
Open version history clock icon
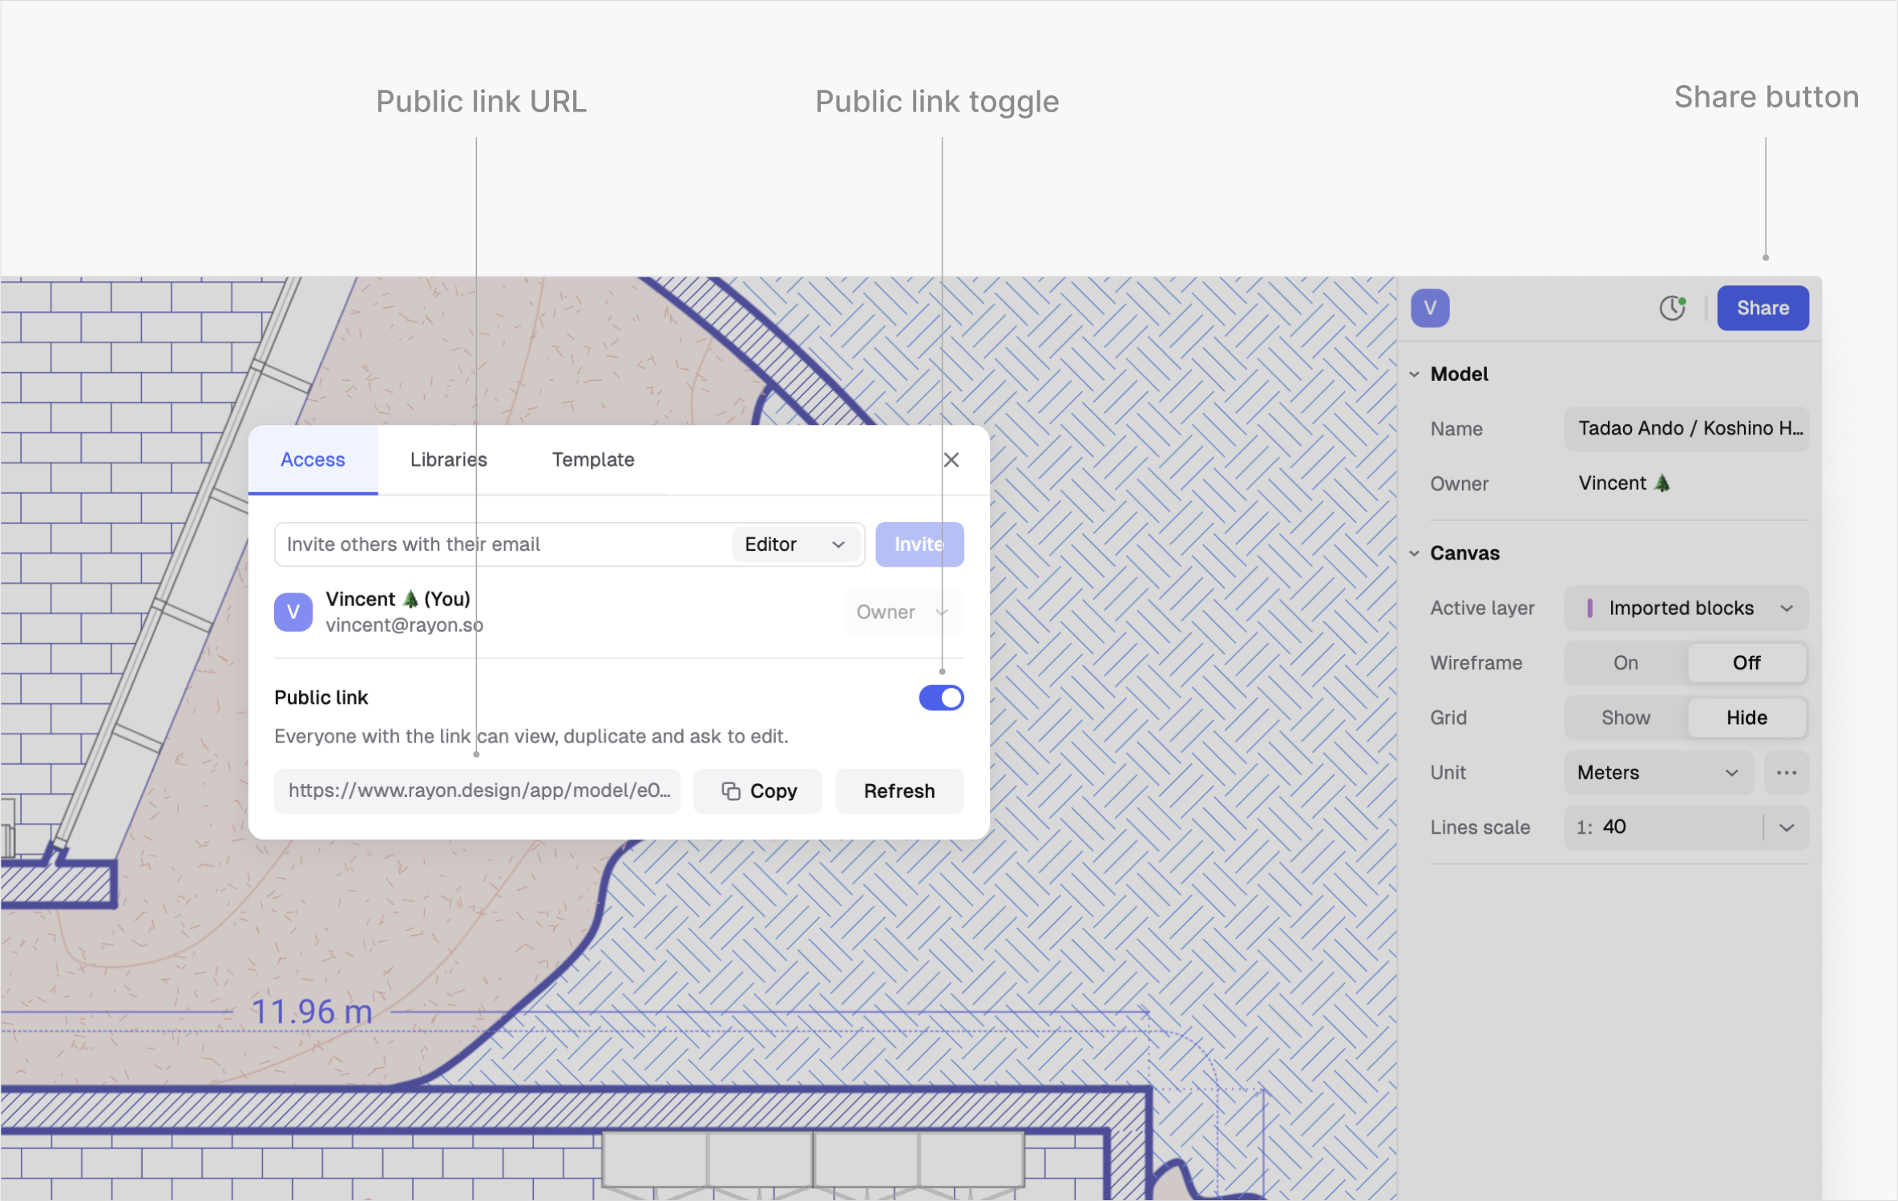[1672, 308]
